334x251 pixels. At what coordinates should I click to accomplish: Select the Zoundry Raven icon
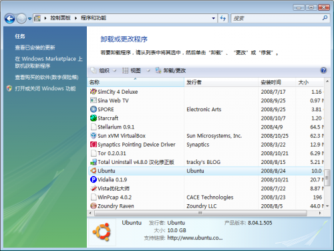tap(94, 205)
